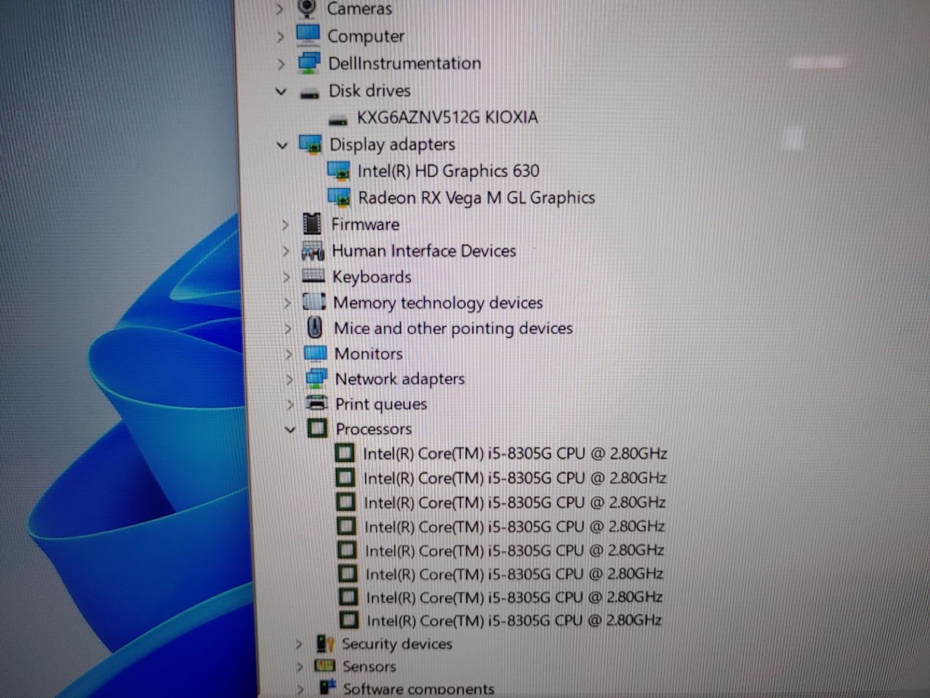The height and width of the screenshot is (698, 930).
Task: Click the Security devices key icon
Action: [x=325, y=644]
